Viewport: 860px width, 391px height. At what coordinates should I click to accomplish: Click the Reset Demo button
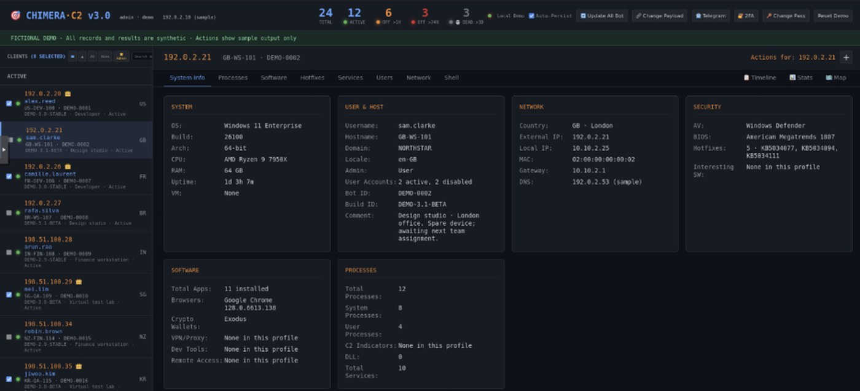pos(833,16)
